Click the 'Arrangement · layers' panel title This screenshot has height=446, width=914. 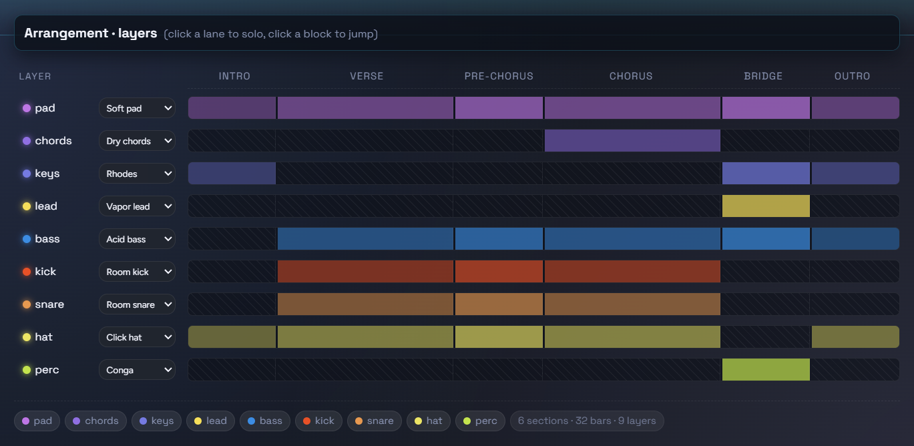click(91, 33)
